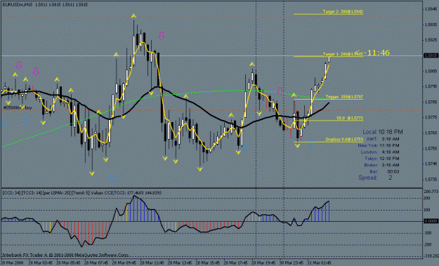The image size is (439, 266).
Task: Click the Bar 00:03 readout
Action: point(384,171)
